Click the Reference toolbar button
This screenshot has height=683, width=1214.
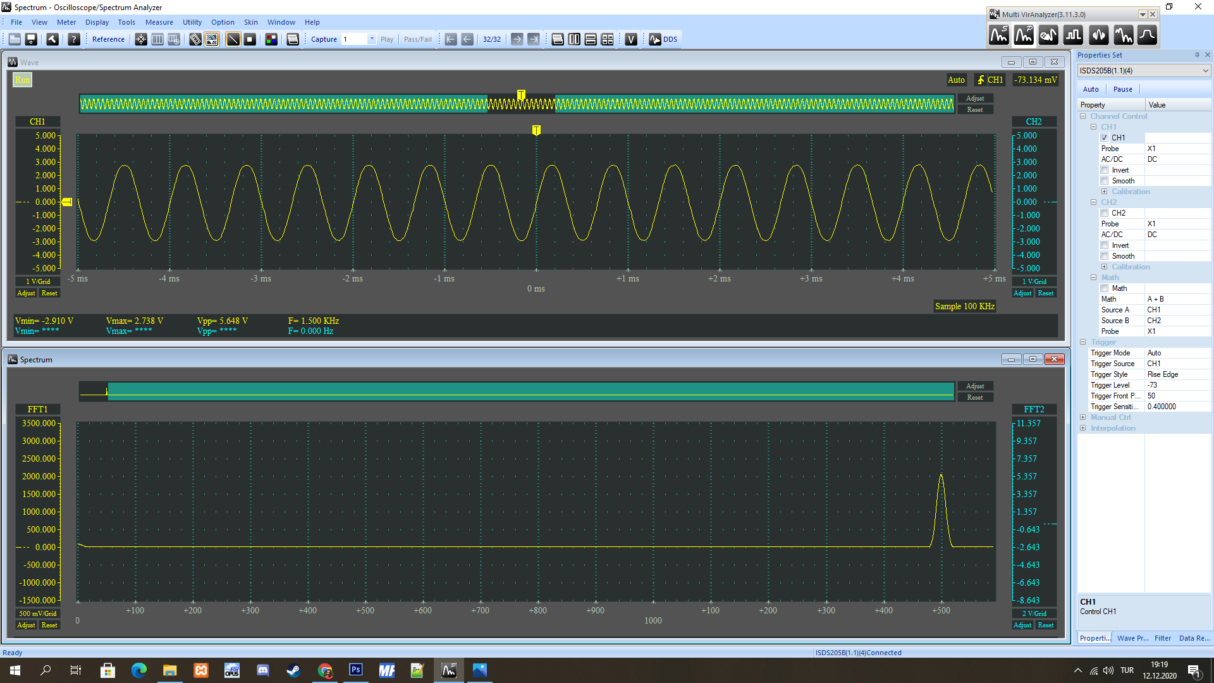pos(108,39)
